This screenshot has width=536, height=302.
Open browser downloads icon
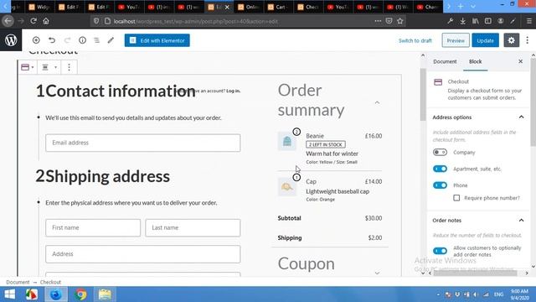coord(462,21)
